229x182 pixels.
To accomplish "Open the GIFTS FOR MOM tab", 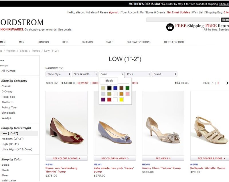I will click(174, 42).
